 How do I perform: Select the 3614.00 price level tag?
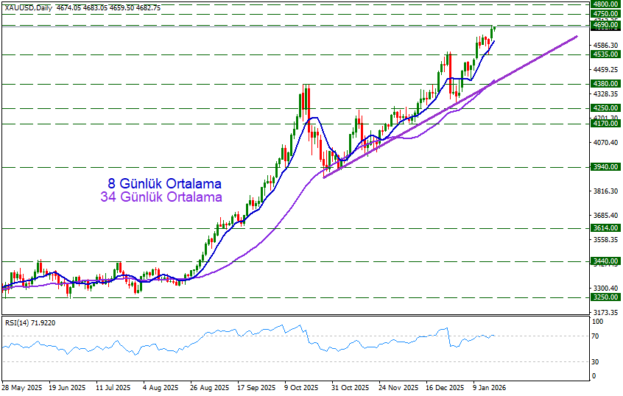pos(605,228)
